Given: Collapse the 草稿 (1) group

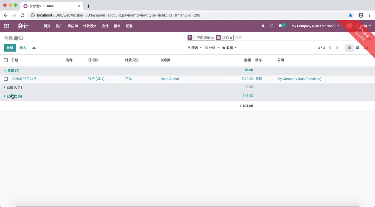Looking at the screenshot, I should point(5,70).
